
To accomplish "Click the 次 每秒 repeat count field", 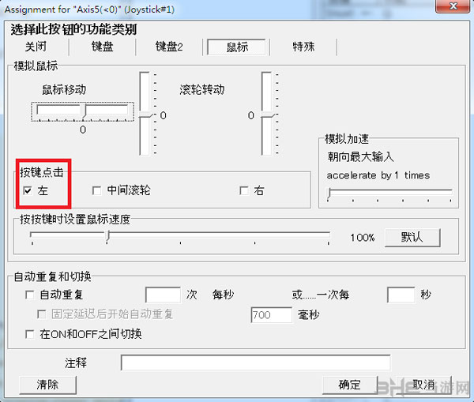I will (x=164, y=295).
